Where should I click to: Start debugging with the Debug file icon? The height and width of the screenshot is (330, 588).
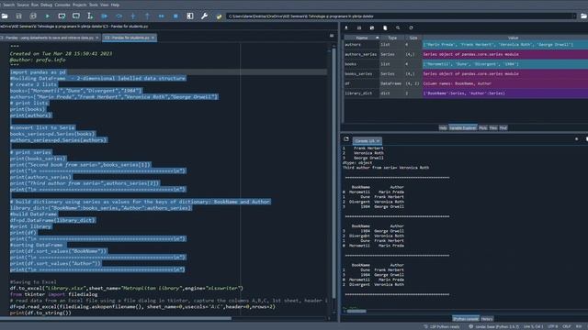104,16
